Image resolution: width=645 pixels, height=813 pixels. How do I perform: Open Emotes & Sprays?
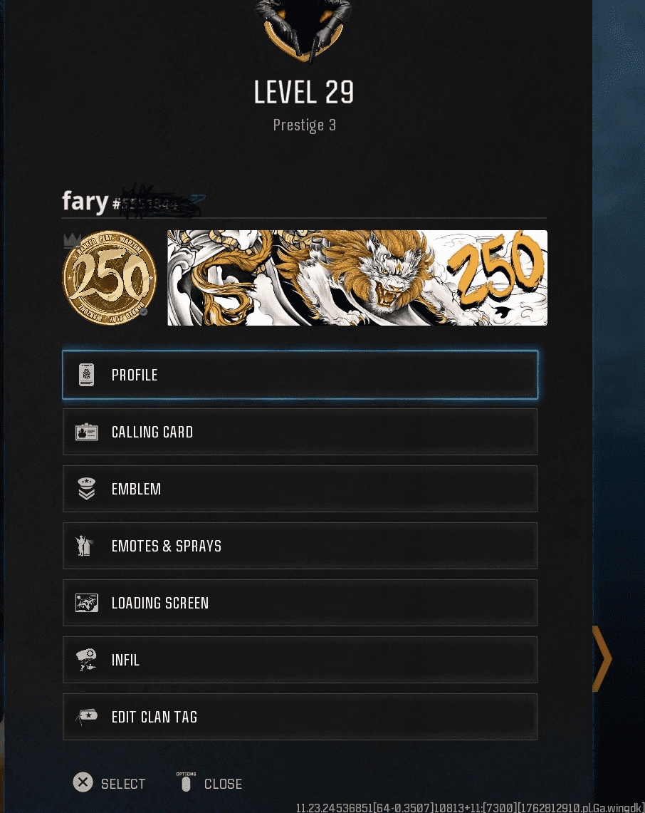pos(300,546)
